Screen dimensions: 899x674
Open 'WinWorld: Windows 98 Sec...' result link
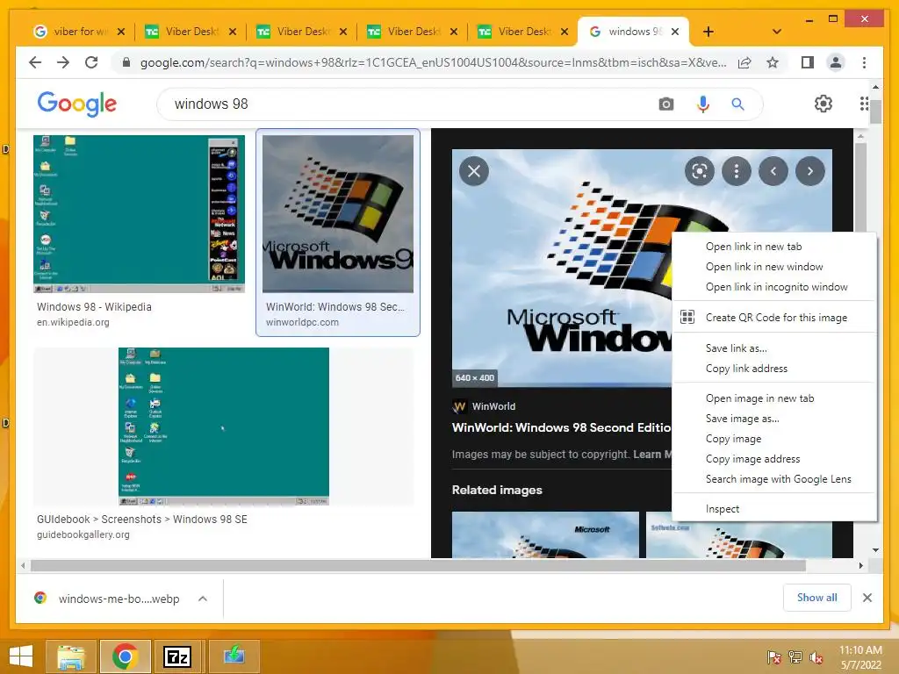click(335, 306)
